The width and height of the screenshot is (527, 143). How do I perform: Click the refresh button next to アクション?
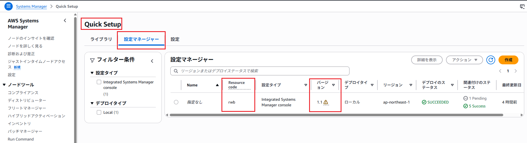(491, 60)
